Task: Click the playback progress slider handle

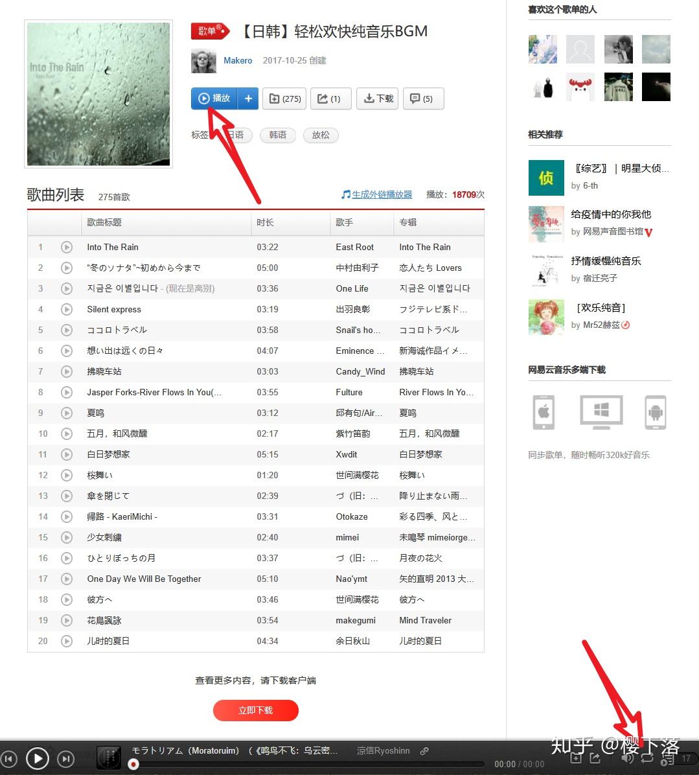Action: (133, 764)
